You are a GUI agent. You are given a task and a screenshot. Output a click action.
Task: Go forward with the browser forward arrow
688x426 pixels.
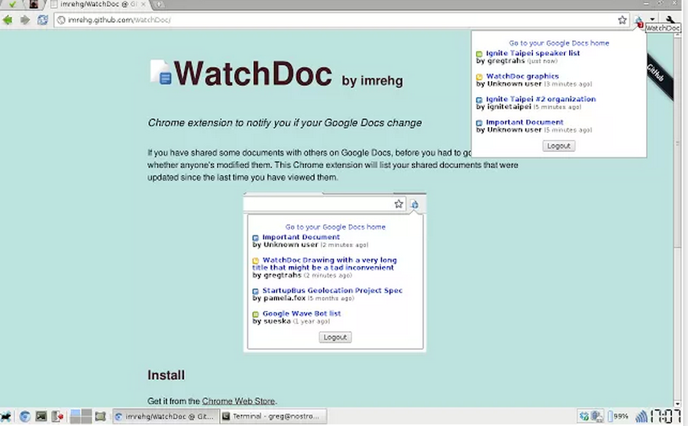(25, 20)
